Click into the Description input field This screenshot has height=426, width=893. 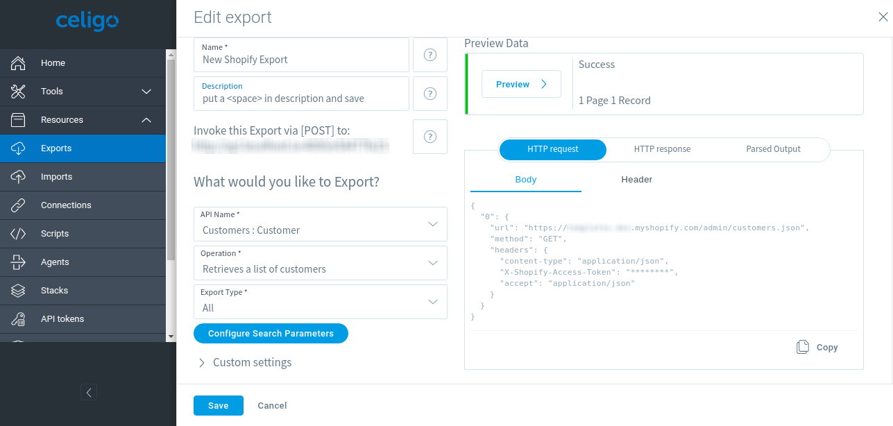point(302,94)
